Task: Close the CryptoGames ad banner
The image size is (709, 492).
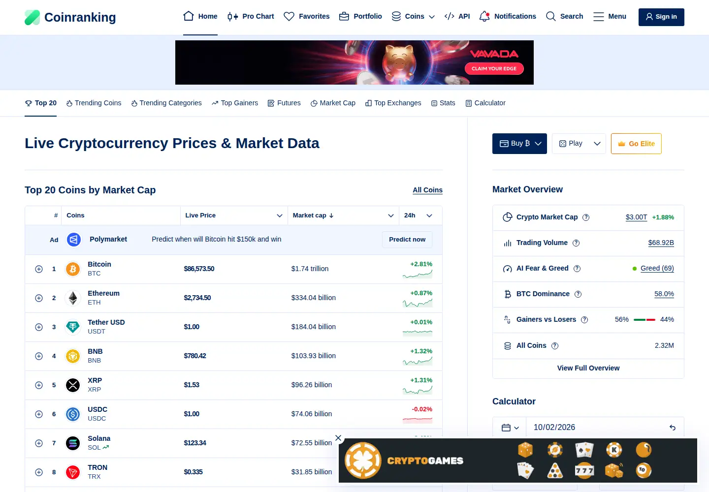Action: [338, 438]
